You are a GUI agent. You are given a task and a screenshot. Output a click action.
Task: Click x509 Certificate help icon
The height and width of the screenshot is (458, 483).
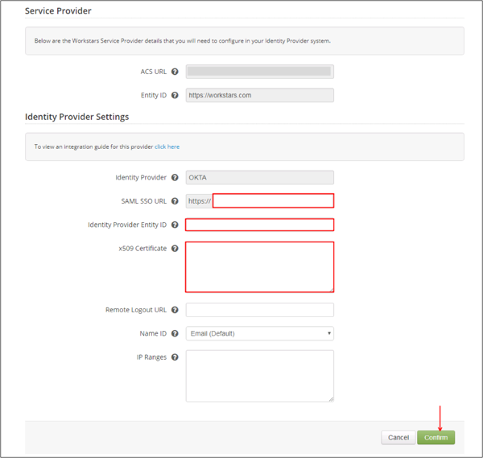pos(175,249)
